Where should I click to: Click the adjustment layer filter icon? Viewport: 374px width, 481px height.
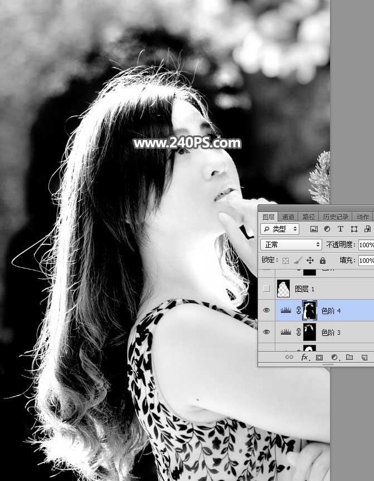(x=327, y=229)
